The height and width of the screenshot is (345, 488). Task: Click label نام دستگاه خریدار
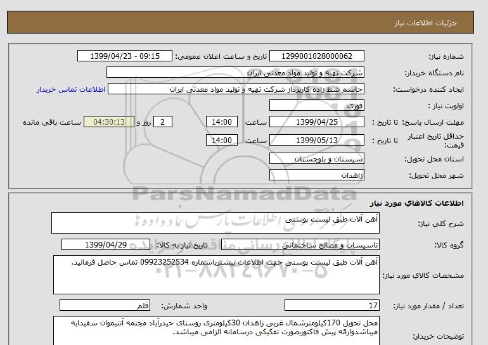tap(434, 73)
